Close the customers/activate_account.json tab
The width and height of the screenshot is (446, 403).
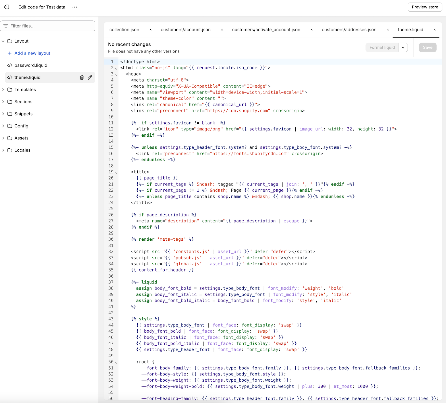312,30
